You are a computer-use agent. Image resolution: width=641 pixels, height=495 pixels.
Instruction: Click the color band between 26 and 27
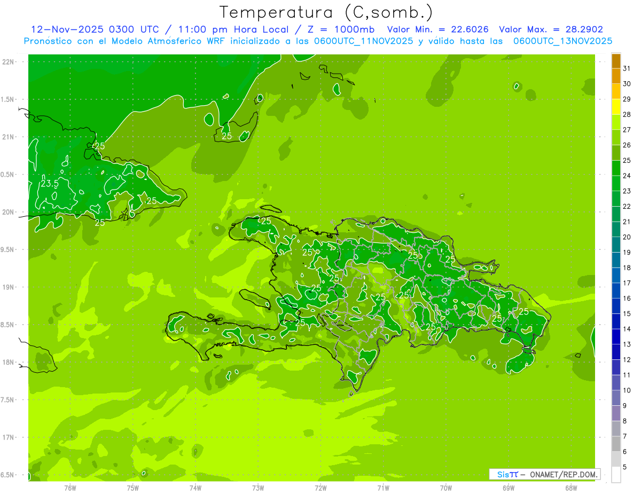(616, 138)
